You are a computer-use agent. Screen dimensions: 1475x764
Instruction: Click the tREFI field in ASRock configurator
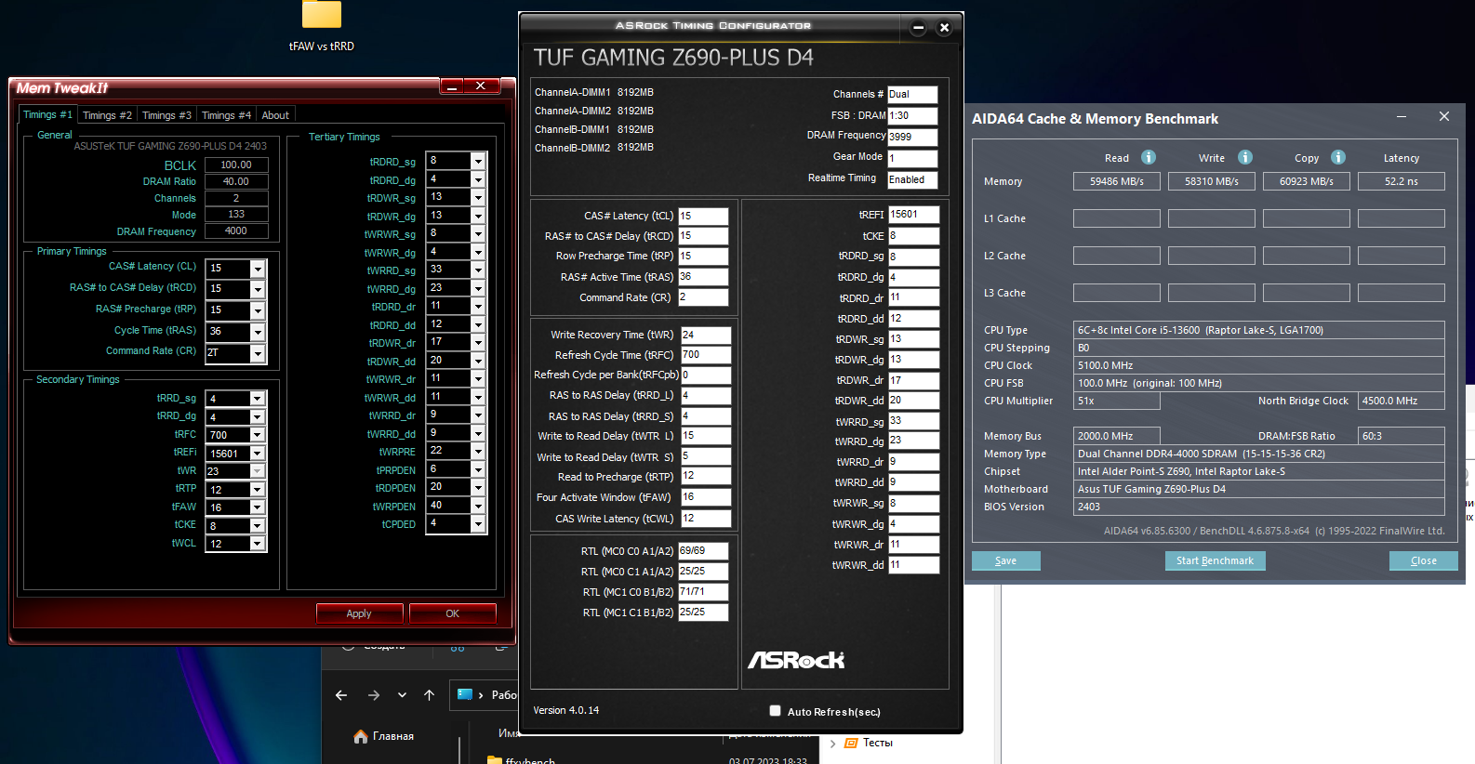click(x=913, y=215)
